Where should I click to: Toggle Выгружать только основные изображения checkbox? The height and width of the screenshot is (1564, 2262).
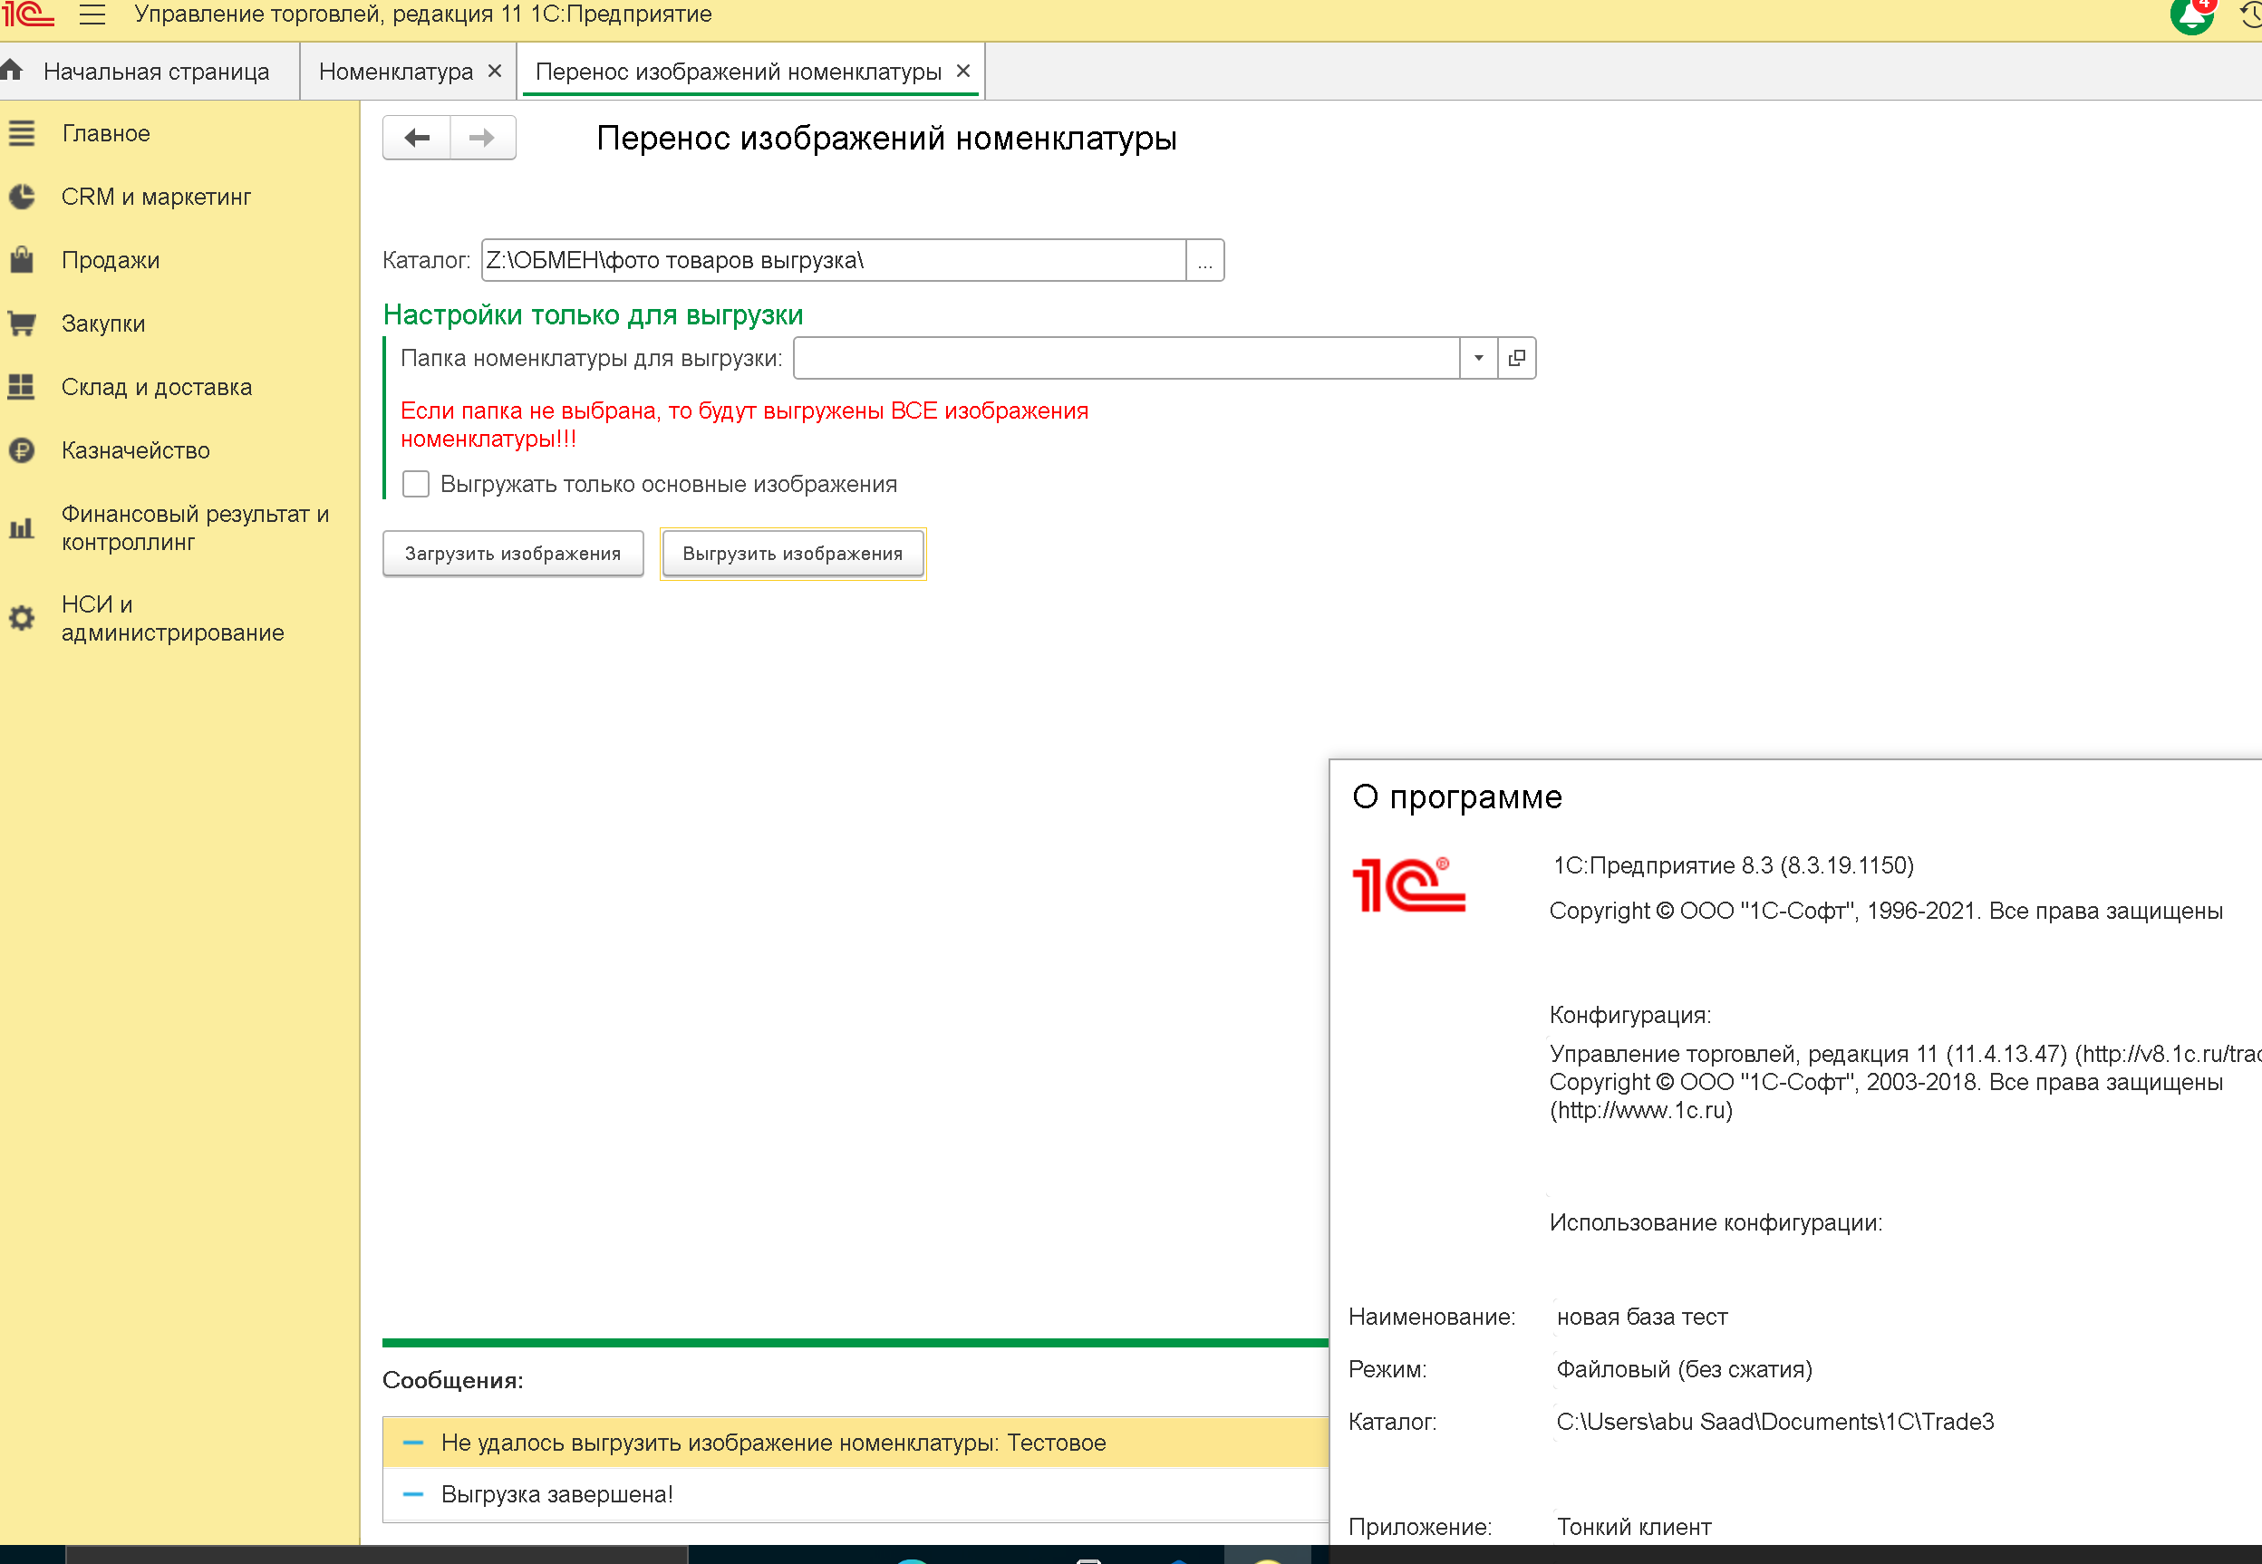416,484
